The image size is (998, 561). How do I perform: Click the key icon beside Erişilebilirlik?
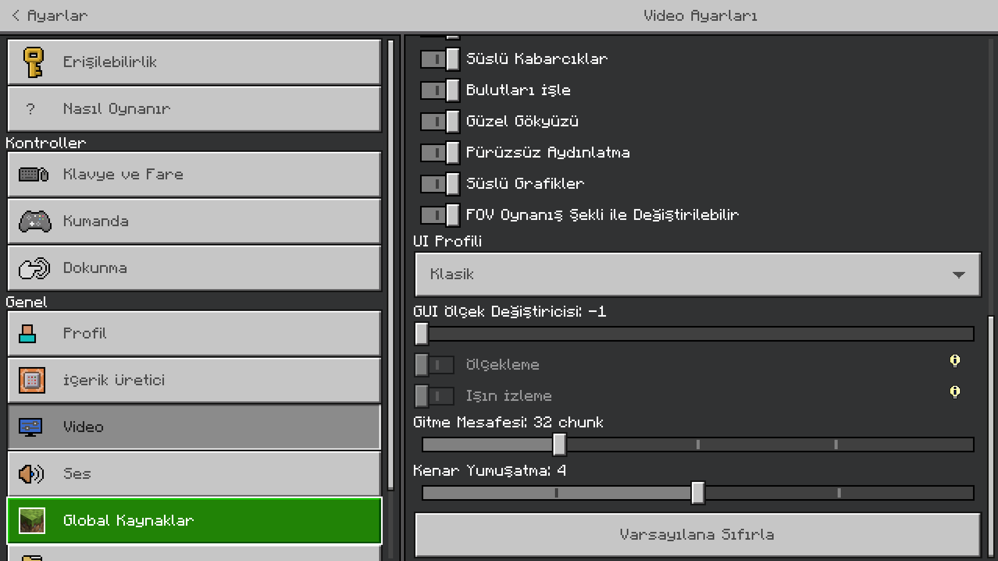pyautogui.click(x=34, y=62)
